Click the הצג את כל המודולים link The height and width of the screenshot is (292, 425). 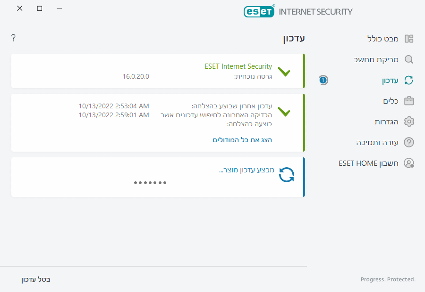pos(242,140)
